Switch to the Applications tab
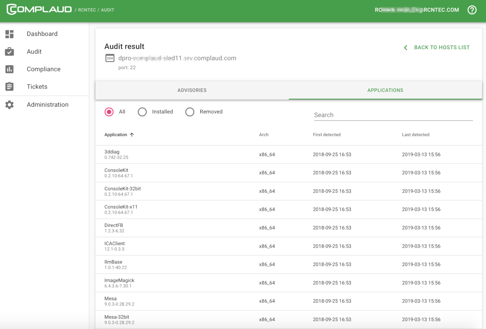 [x=385, y=90]
